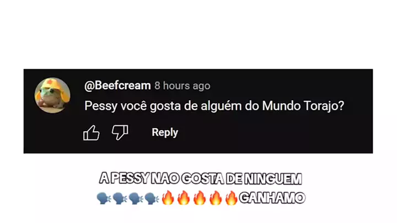Click the caption 'A PESSY NAO GOSTA DE NINGUEM'
This screenshot has height=223, width=397.
[201, 178]
